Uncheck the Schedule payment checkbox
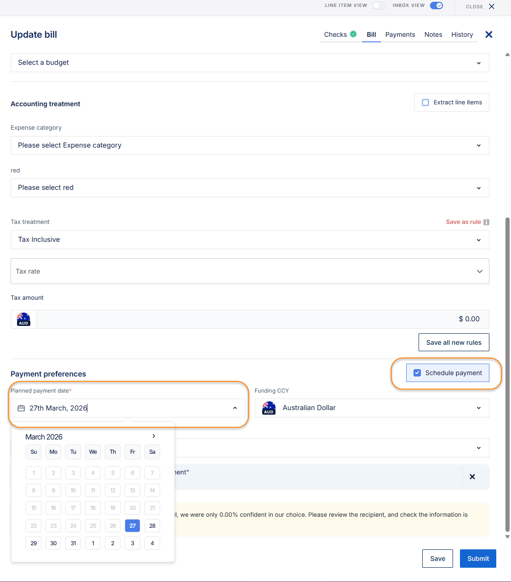 (x=417, y=373)
